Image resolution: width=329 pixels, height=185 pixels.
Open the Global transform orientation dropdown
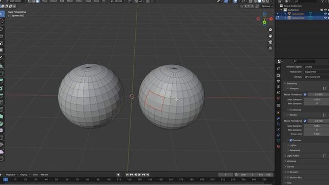[x=118, y=1]
